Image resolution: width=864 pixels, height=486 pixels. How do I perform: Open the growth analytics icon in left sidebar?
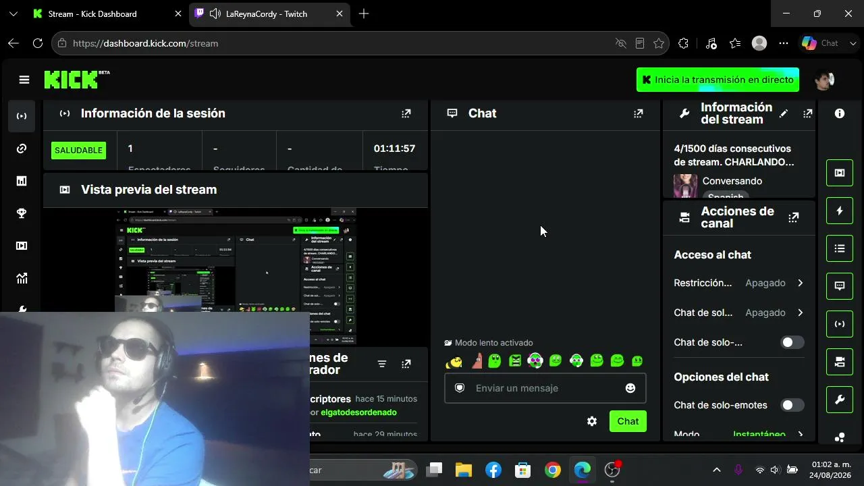(x=22, y=278)
